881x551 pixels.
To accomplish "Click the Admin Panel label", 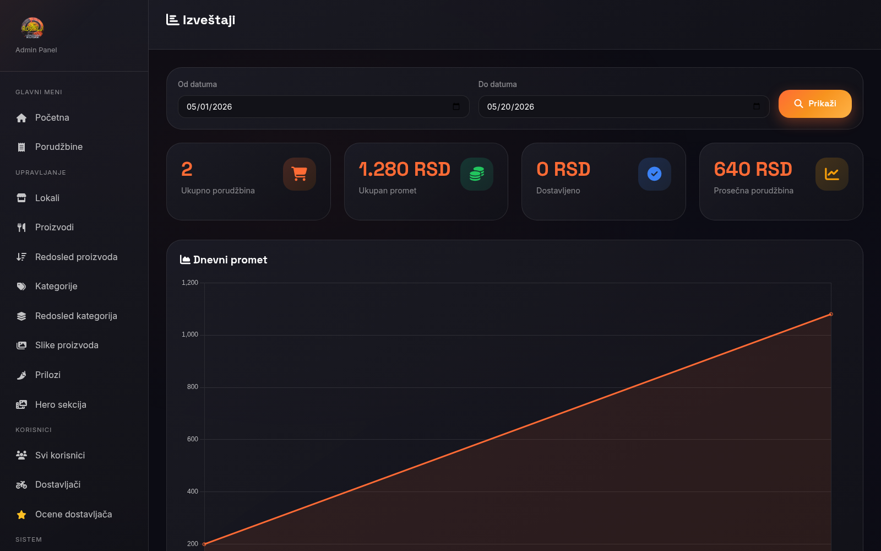I will click(36, 50).
